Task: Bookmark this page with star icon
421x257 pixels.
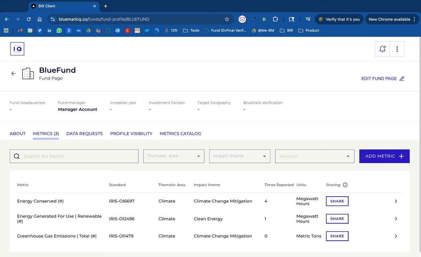Action: 227,19
